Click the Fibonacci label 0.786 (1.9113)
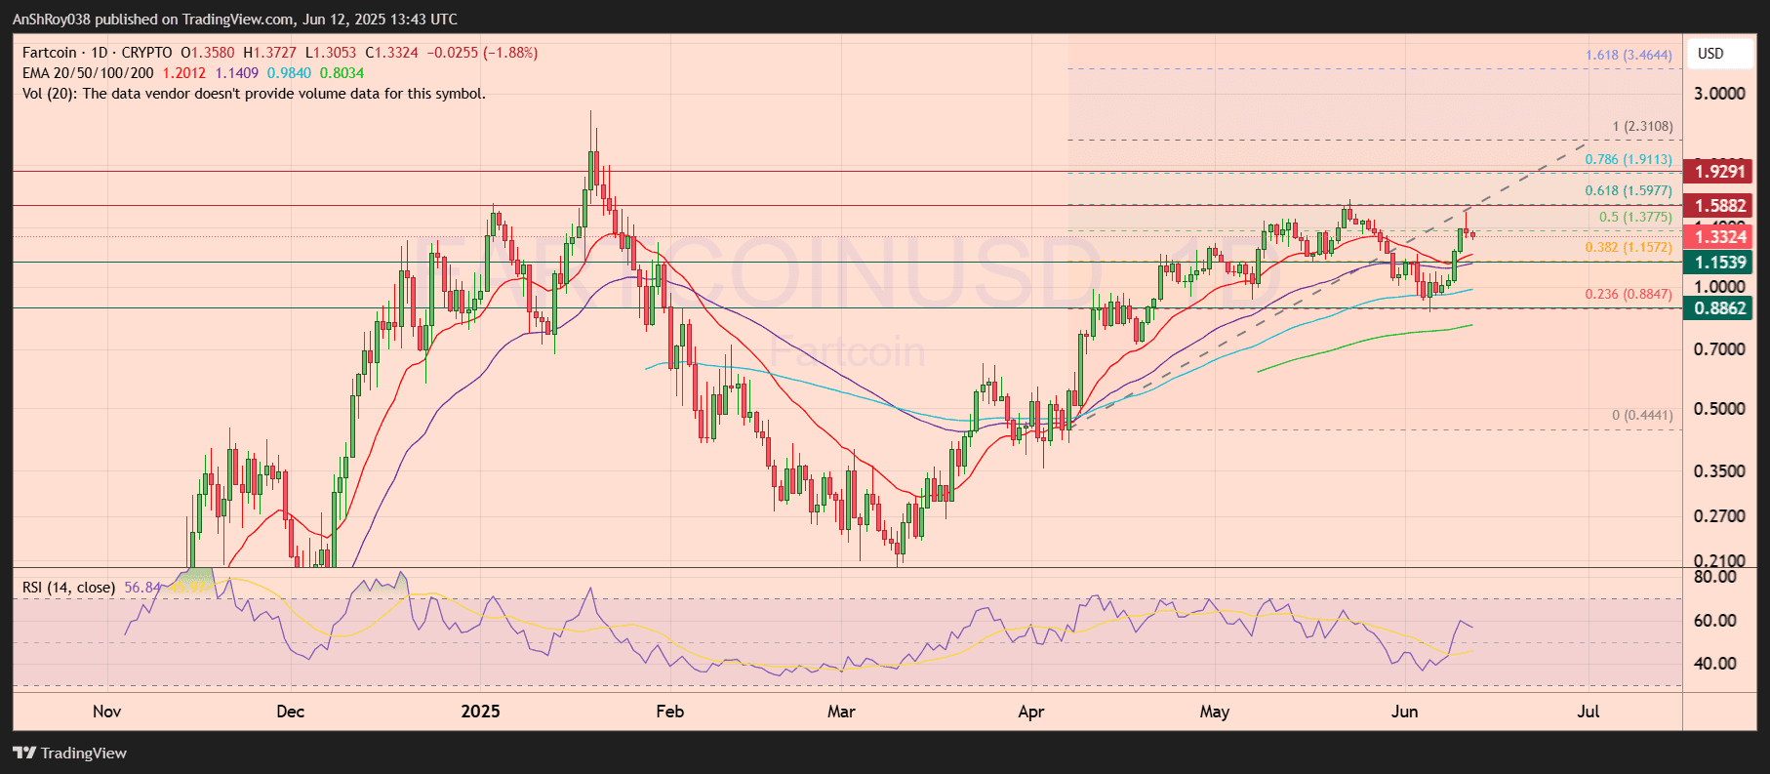The image size is (1770, 774). point(1629,159)
